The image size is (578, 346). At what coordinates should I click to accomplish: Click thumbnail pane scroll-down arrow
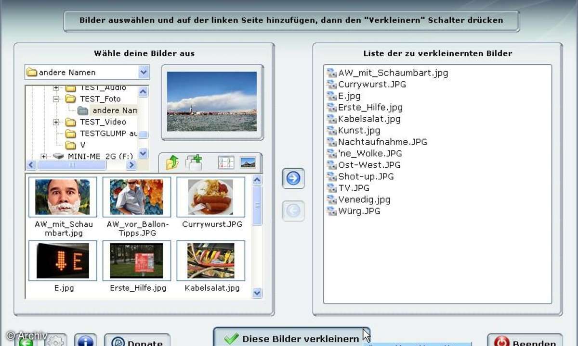point(257,293)
